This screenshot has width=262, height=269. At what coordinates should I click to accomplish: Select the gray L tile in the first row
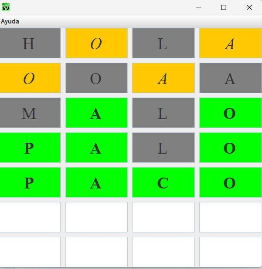click(163, 43)
